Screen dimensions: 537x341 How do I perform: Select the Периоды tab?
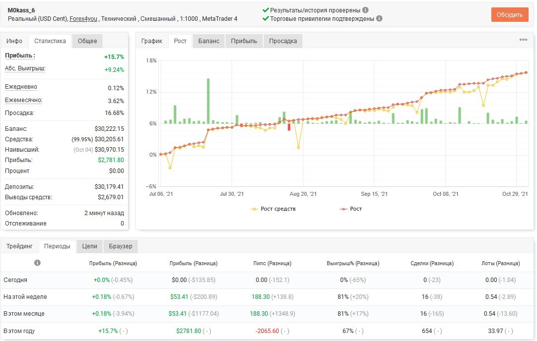pos(57,246)
